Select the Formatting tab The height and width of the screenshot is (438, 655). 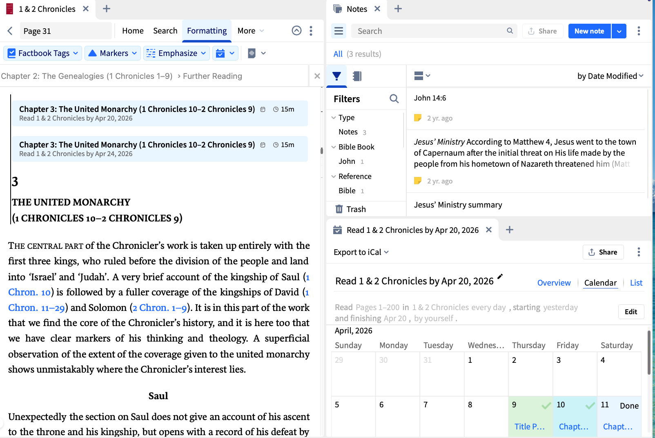pos(207,31)
